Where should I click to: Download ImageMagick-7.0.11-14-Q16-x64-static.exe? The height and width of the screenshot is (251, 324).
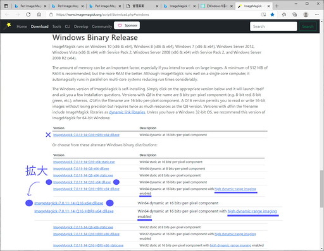(84, 162)
